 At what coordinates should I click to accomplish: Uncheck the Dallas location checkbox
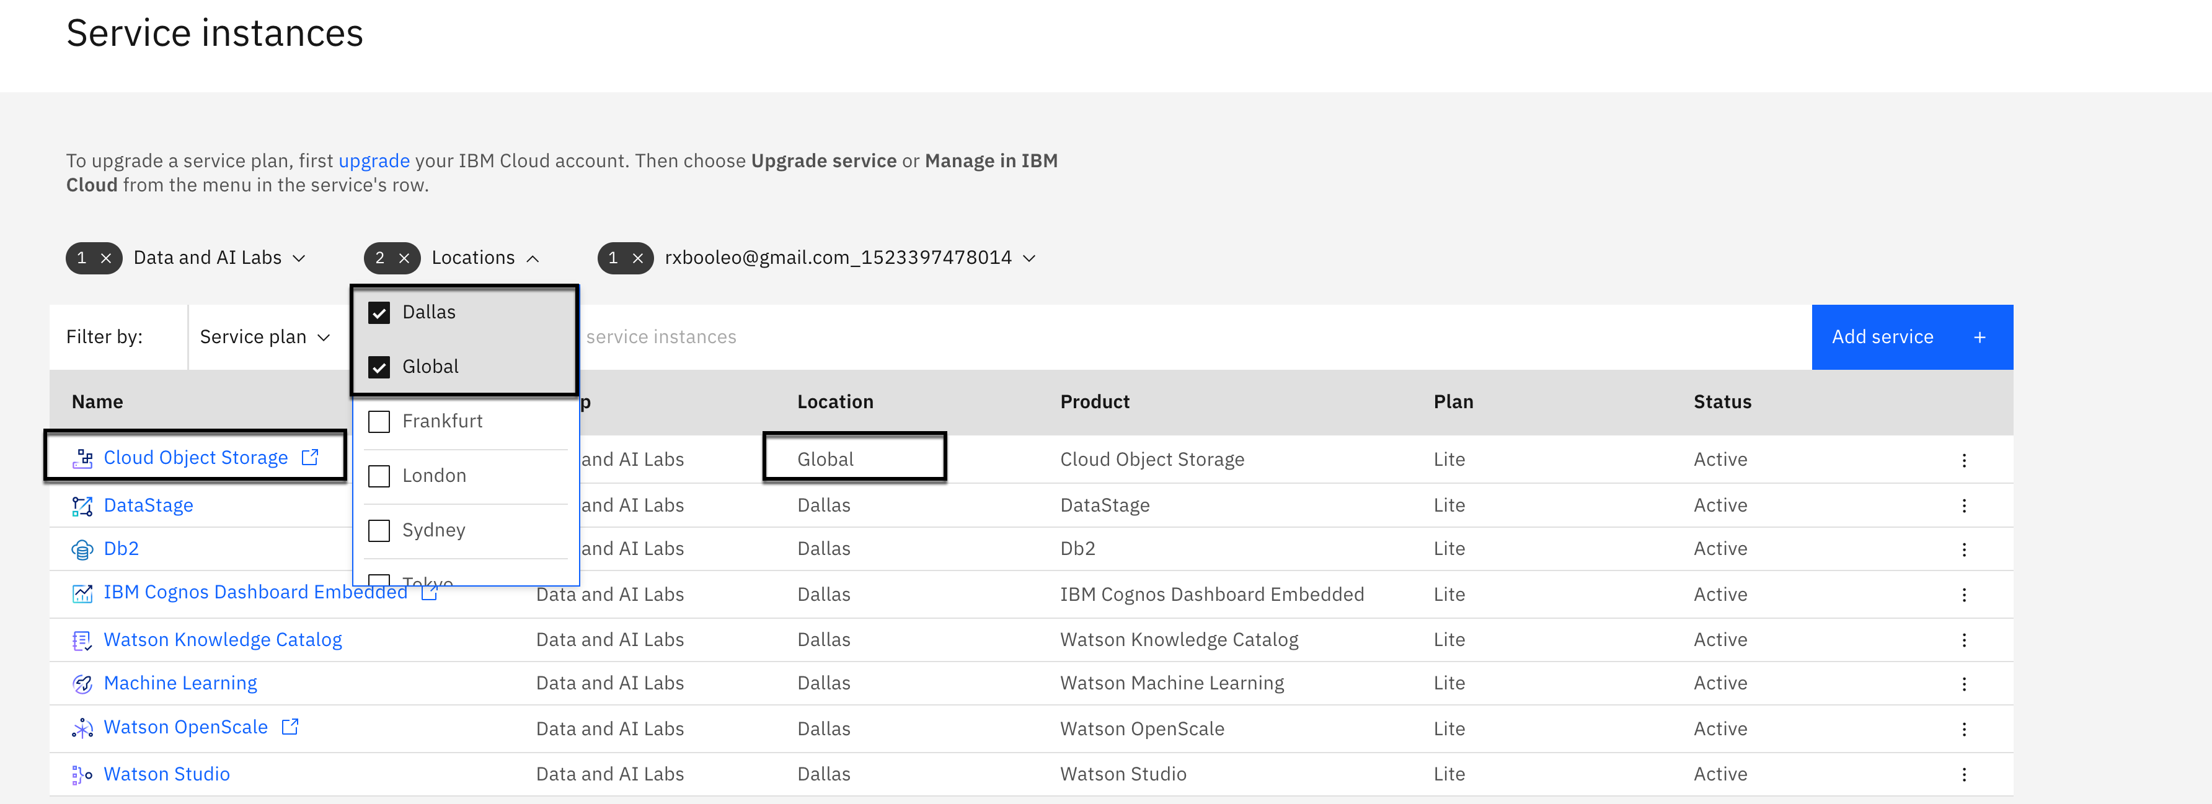379,313
